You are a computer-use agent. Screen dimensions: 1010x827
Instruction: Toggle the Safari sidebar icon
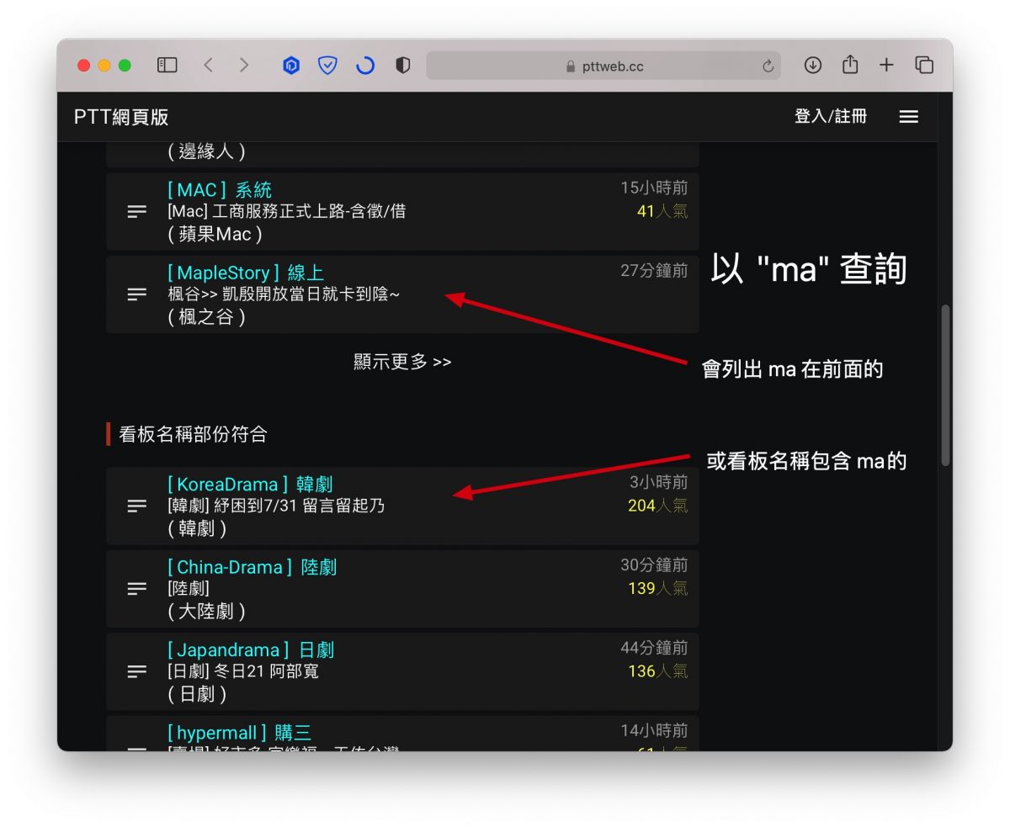[167, 65]
